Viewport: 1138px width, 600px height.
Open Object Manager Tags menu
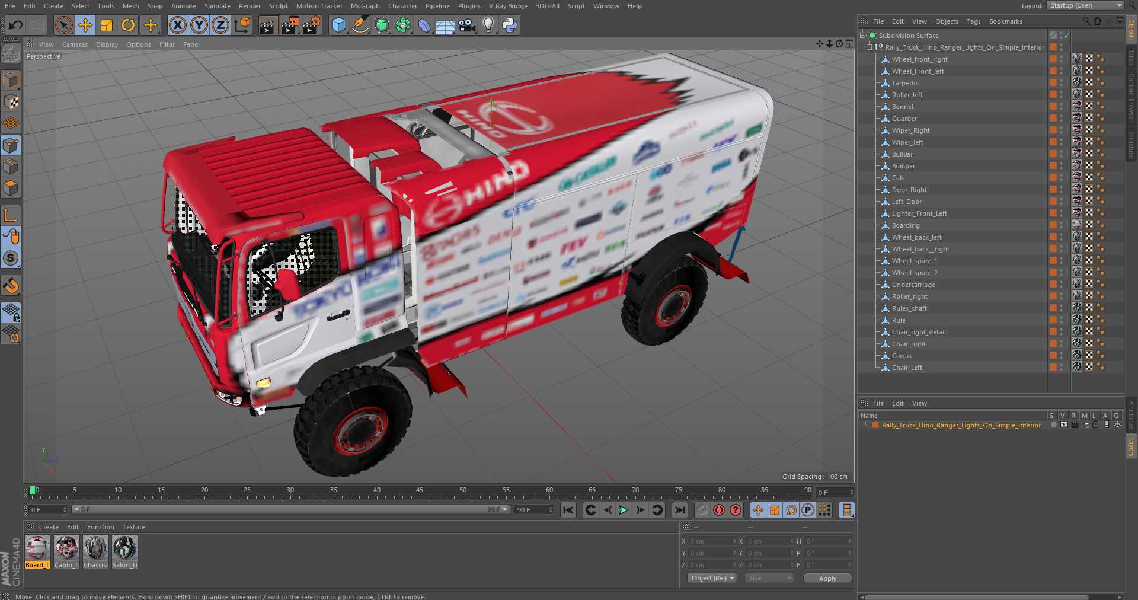[973, 21]
